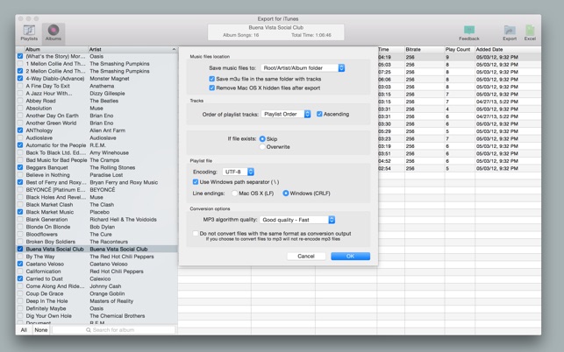
Task: Click the search magnifier icon in album search
Action: [89, 330]
